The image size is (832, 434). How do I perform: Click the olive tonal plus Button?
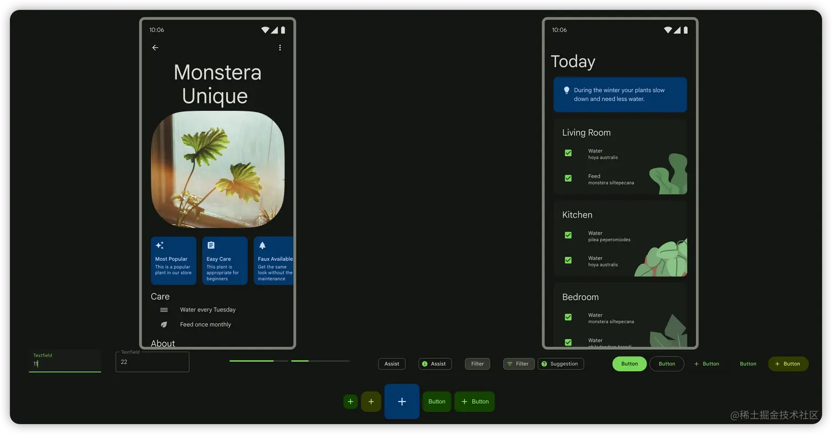click(788, 364)
